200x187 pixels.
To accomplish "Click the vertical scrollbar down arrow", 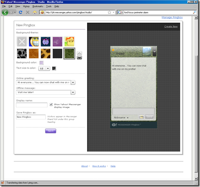I will 196,179.
